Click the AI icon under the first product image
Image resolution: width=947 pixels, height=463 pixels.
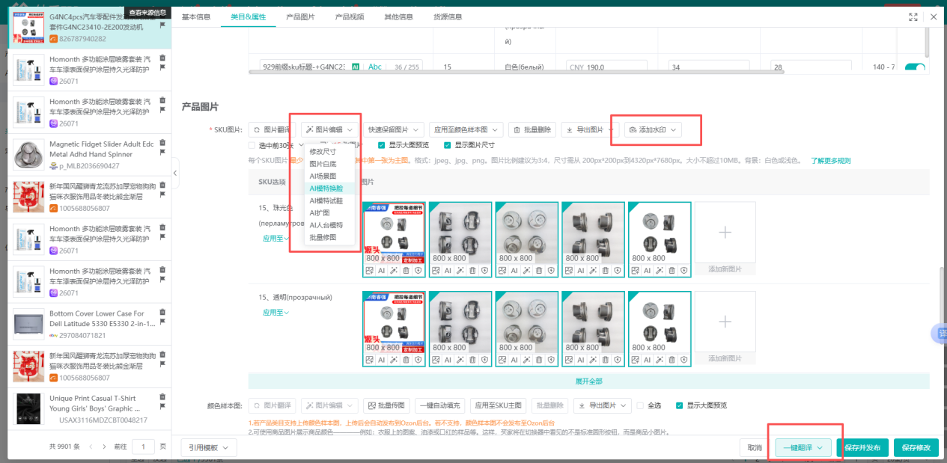(x=382, y=269)
